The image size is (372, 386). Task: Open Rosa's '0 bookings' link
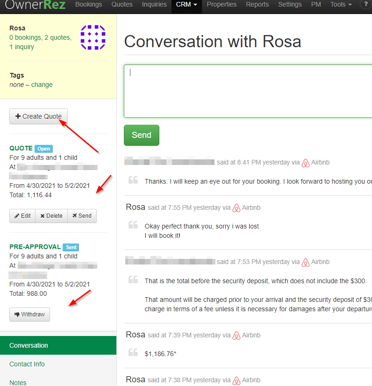[x=25, y=37]
